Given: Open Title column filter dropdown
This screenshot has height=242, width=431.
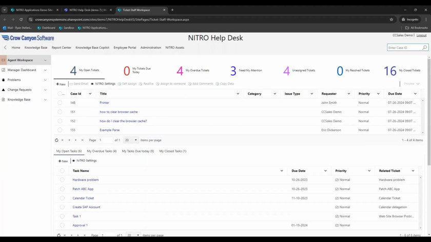Looking at the screenshot, I should pyautogui.click(x=238, y=94).
